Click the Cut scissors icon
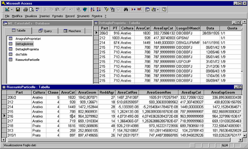 click(x=45, y=10)
